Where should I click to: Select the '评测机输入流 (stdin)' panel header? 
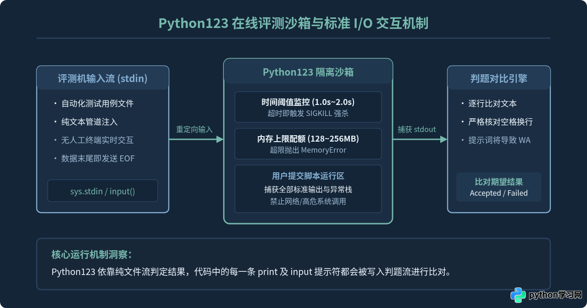point(103,78)
